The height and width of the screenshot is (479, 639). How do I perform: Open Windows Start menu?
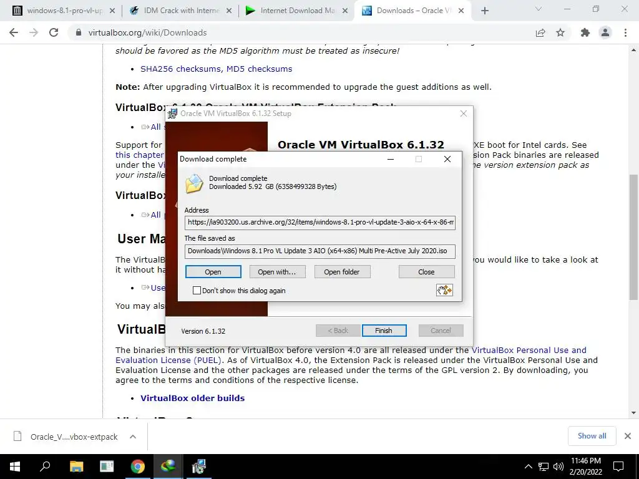point(15,467)
